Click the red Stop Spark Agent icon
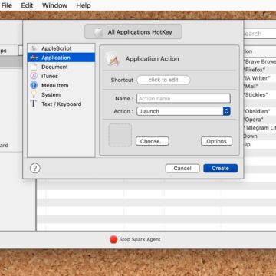The height and width of the screenshot is (276, 276). (x=113, y=239)
